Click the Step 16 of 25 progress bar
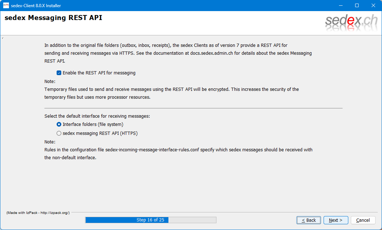382x230 pixels. point(151,220)
